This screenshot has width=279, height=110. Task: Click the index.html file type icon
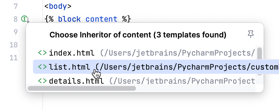(x=42, y=53)
